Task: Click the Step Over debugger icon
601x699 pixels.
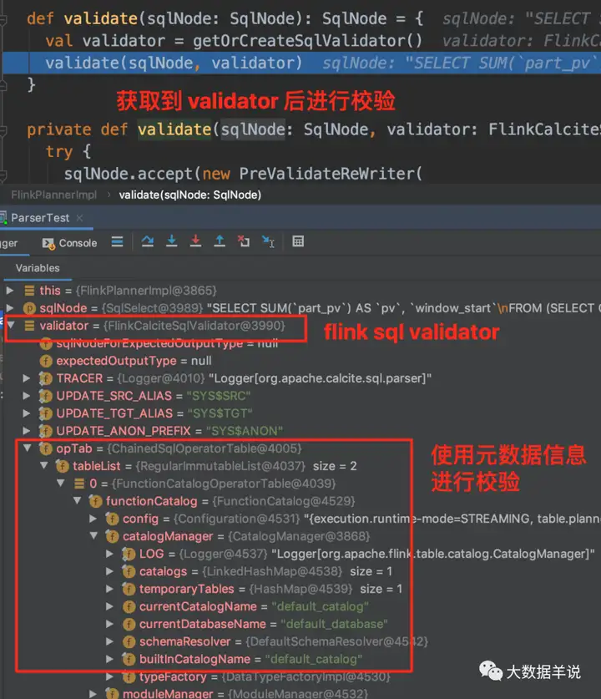Action: 148,241
